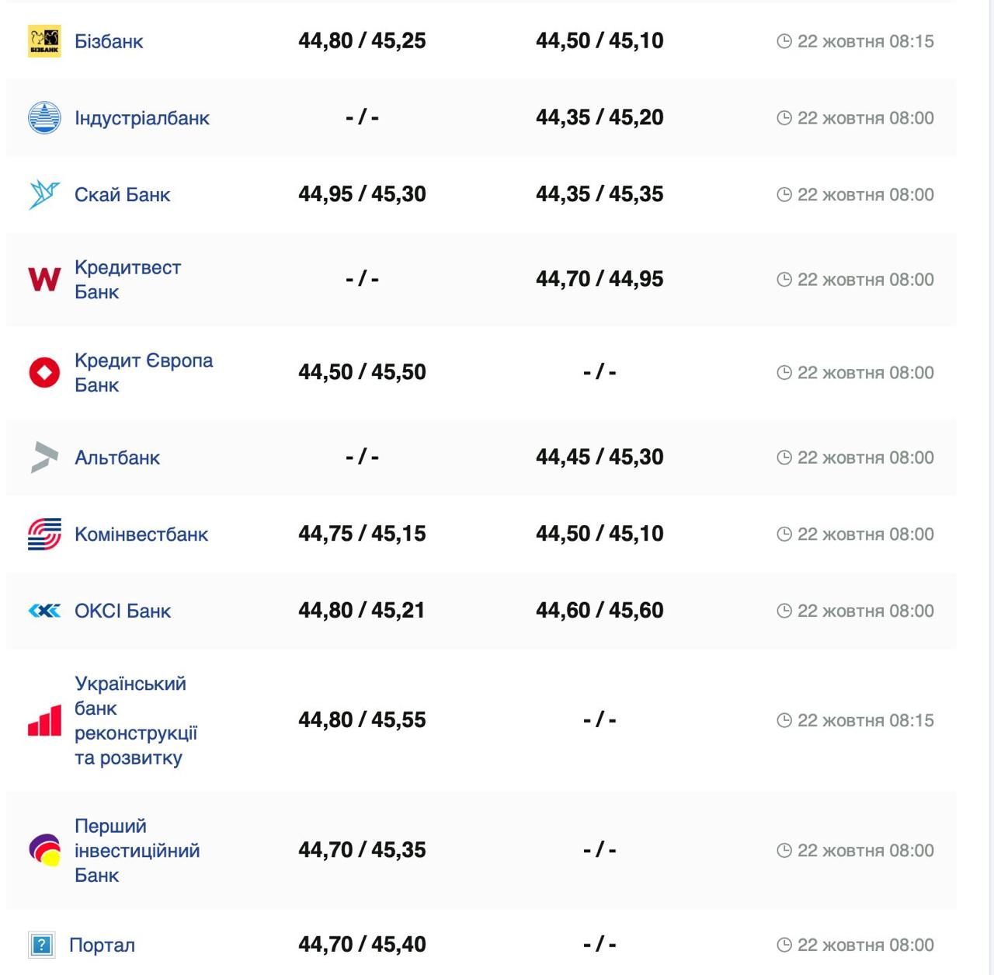
Task: Open the Альтбанк bank page
Action: click(x=117, y=458)
